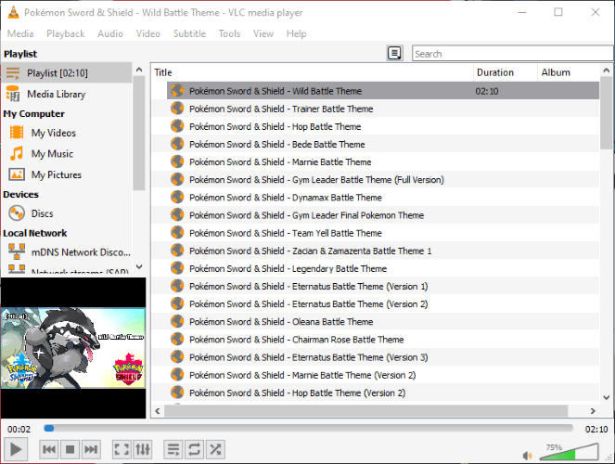
Task: Click icon beside Zacian & Zamazenta track
Action: (177, 251)
